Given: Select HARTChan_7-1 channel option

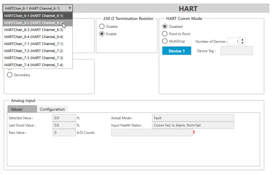Looking at the screenshot, I should point(34,44).
